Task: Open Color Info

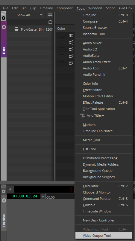Action: 104,84
